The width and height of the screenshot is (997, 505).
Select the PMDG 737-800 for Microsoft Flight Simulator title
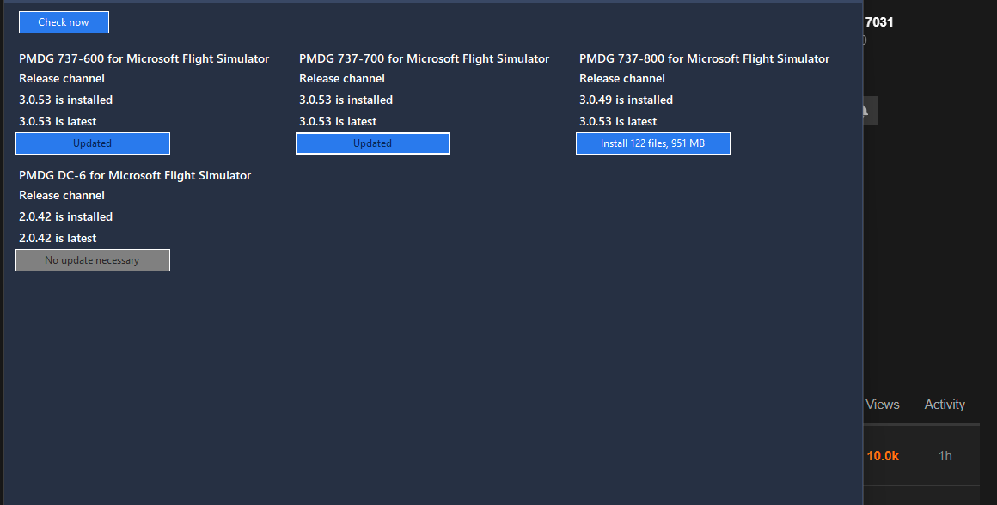pyautogui.click(x=705, y=58)
